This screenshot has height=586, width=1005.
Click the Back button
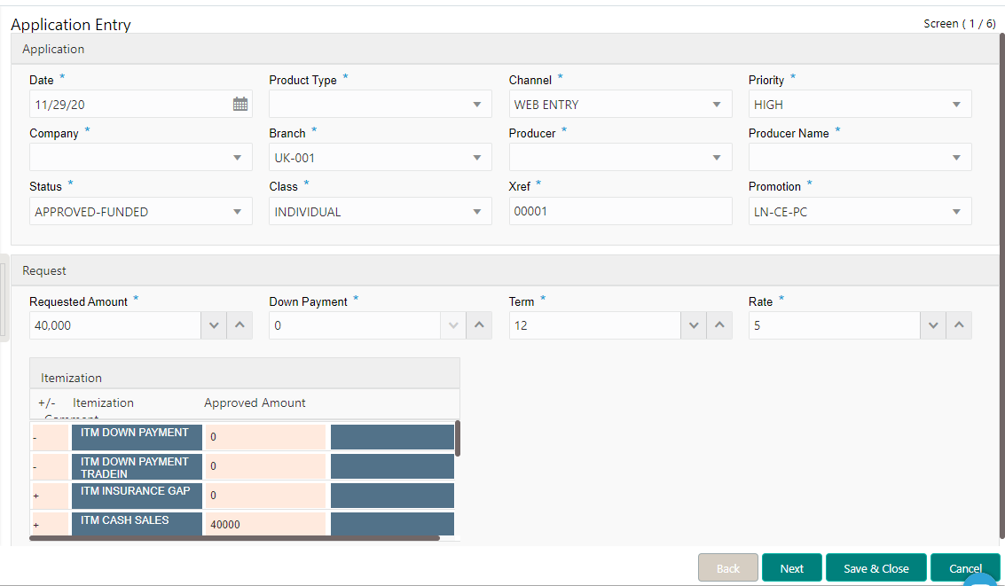pyautogui.click(x=728, y=567)
